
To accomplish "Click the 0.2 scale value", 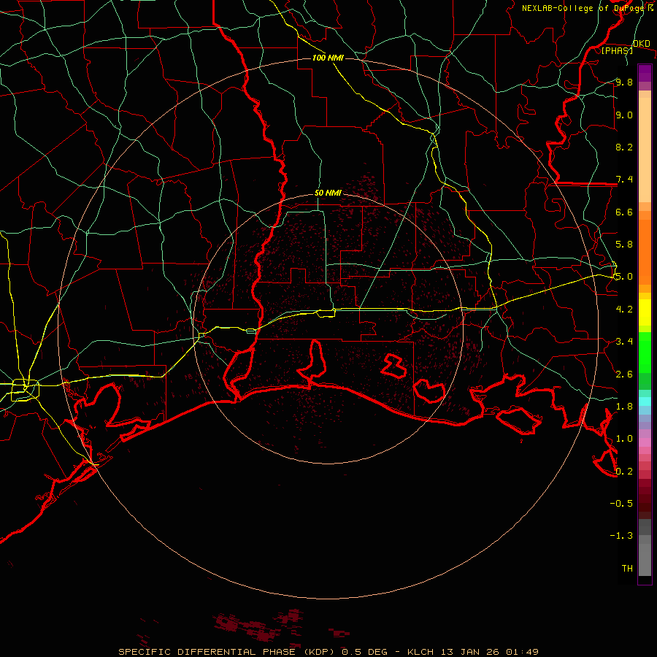I will 624,472.
